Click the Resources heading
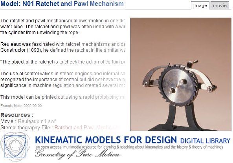Screen dimensions: 233x163 (17, 115)
